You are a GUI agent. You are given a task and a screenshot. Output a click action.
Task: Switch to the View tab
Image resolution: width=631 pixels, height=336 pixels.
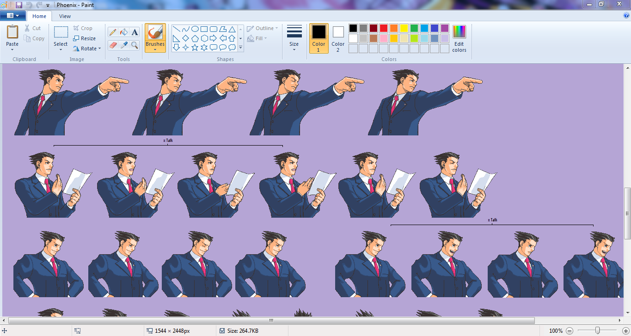coord(65,16)
